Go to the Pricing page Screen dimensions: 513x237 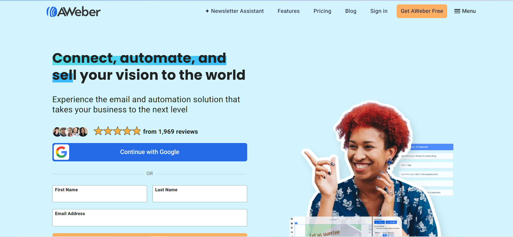322,11
